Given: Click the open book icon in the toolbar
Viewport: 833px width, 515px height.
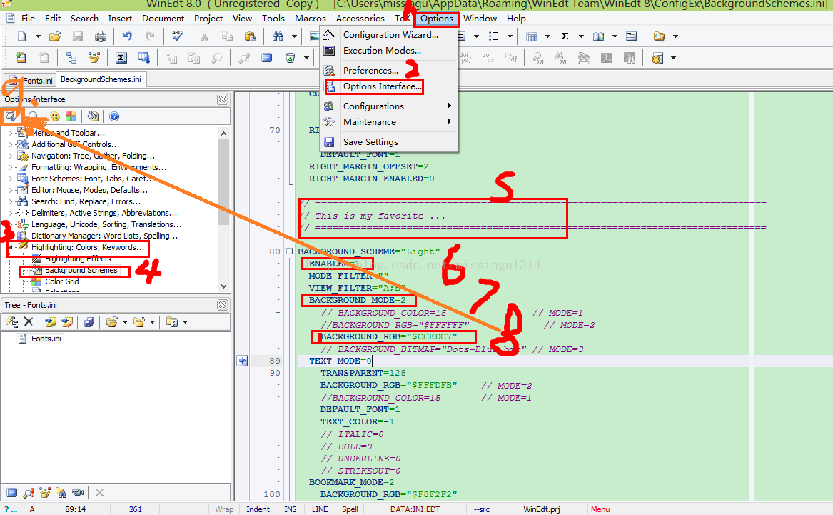Looking at the screenshot, I should (599, 36).
